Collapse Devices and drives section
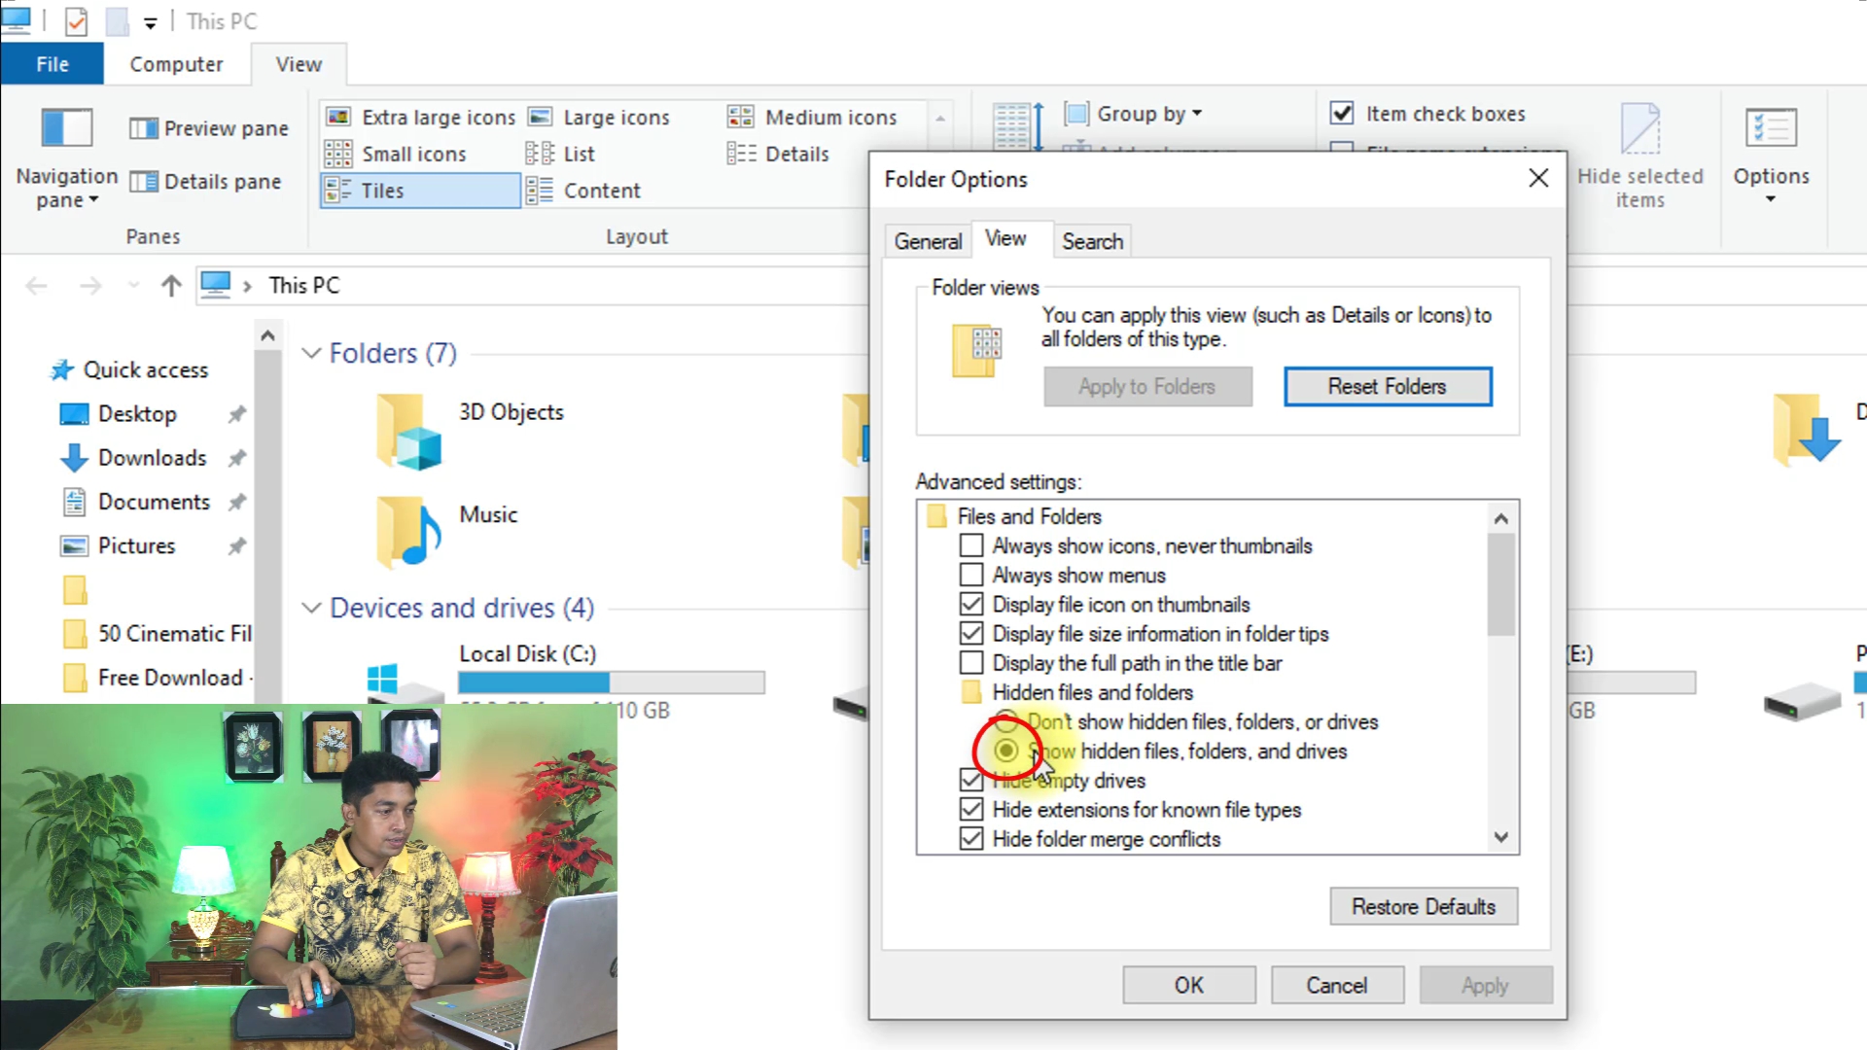The height and width of the screenshot is (1050, 1867). click(x=311, y=608)
